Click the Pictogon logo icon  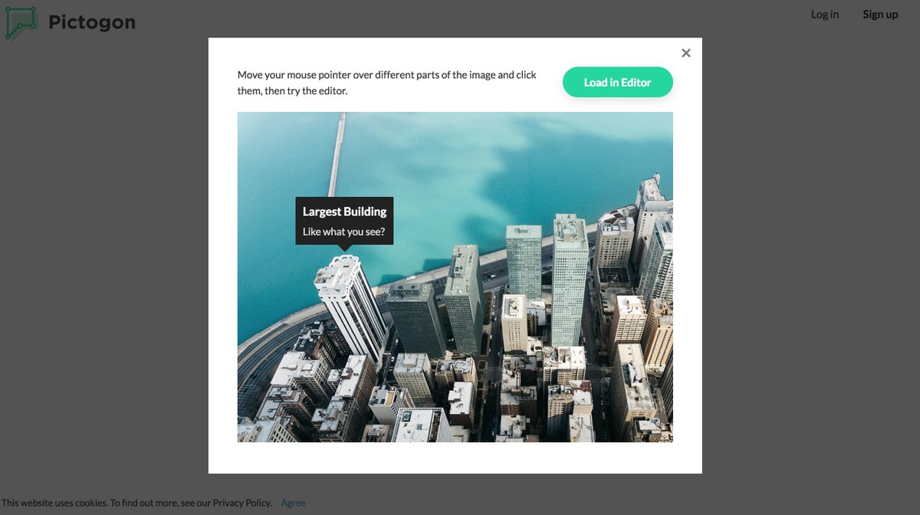click(21, 22)
